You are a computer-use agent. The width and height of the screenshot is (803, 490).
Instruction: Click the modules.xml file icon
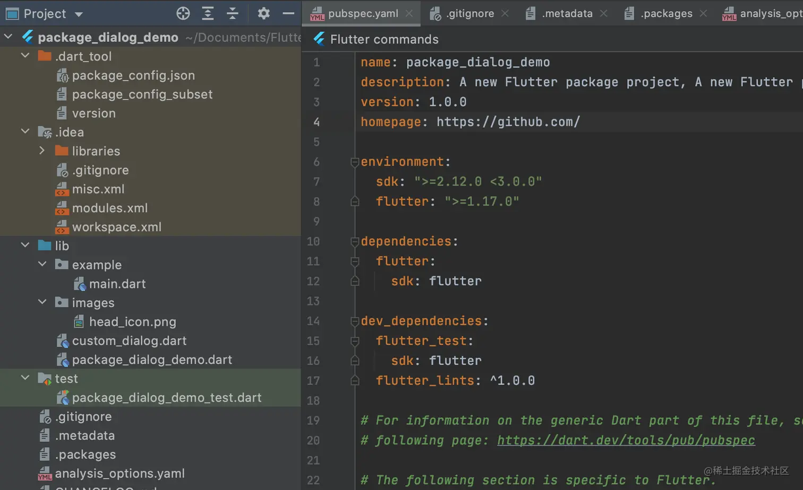coord(62,208)
